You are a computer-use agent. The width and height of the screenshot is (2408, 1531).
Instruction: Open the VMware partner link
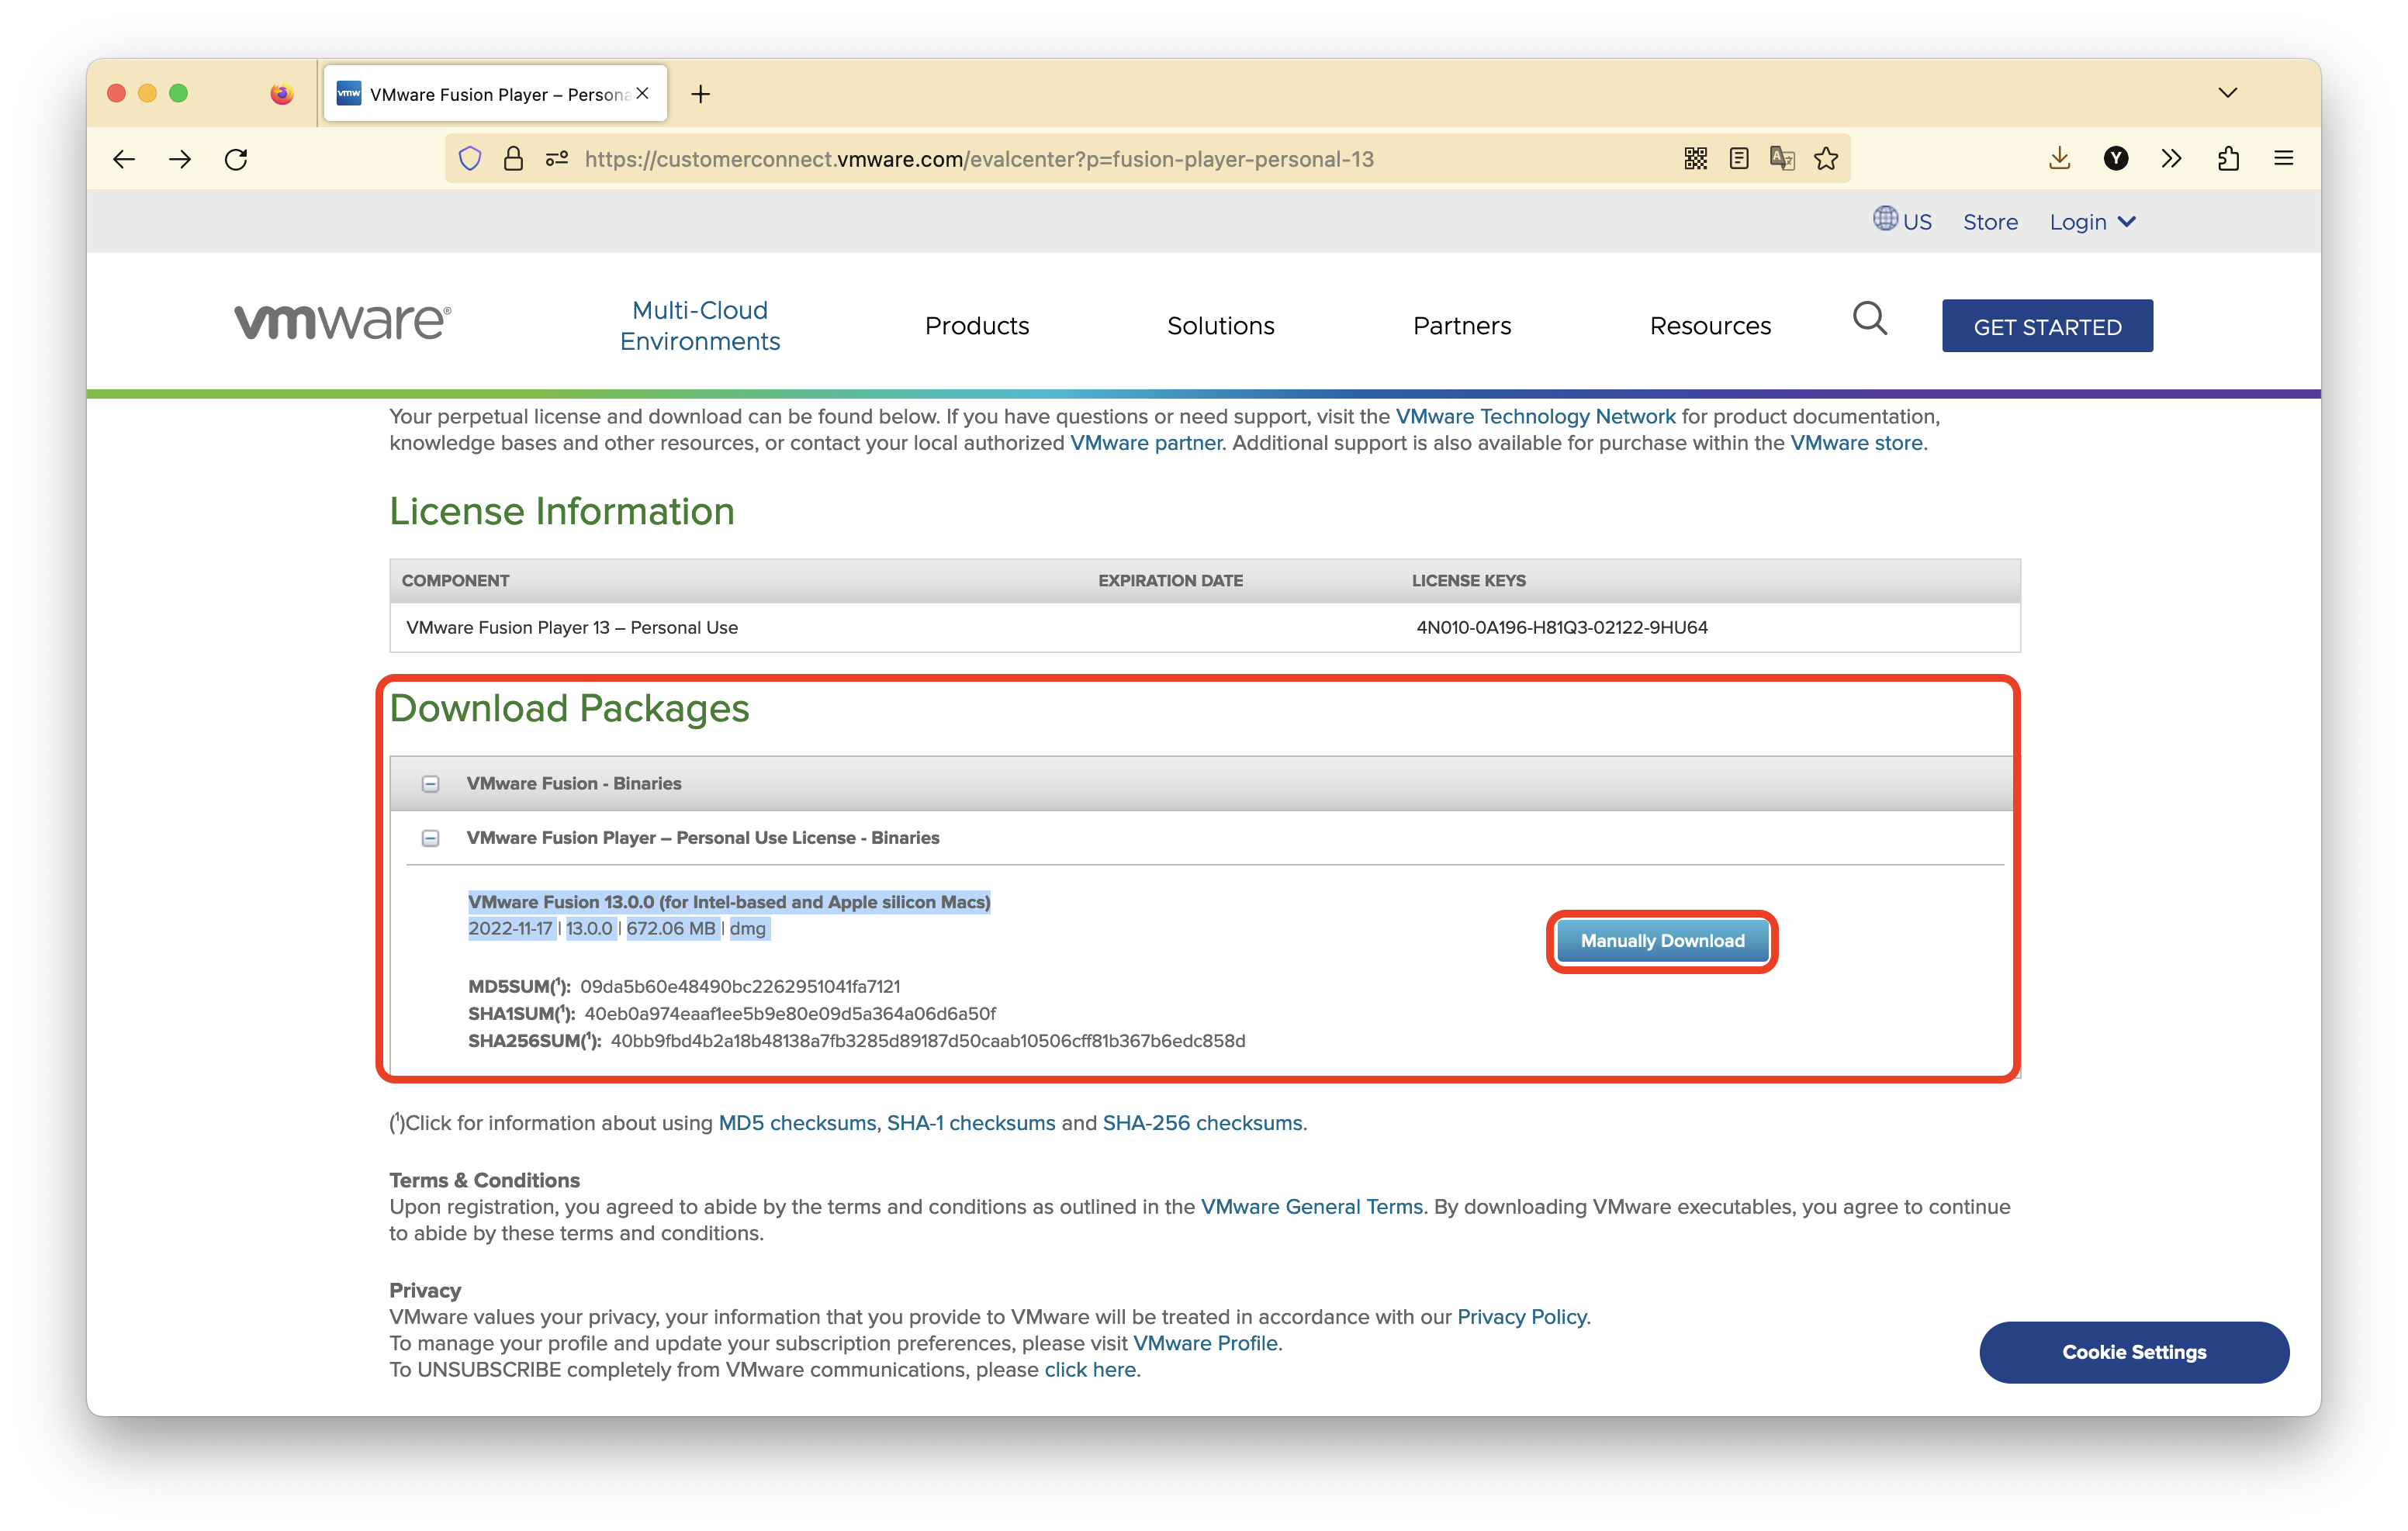[x=1146, y=443]
